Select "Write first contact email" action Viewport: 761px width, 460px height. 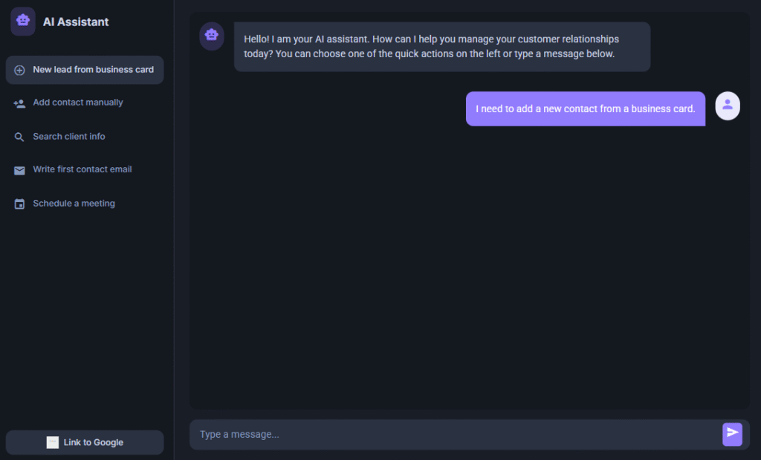tap(82, 169)
